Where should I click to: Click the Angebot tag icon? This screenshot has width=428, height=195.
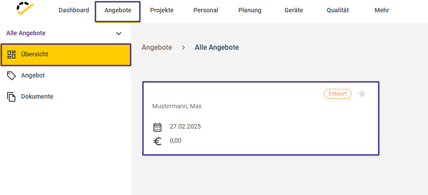pos(11,76)
